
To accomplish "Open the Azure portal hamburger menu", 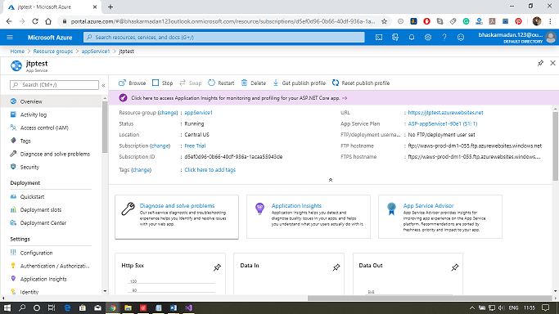I will tap(10, 38).
